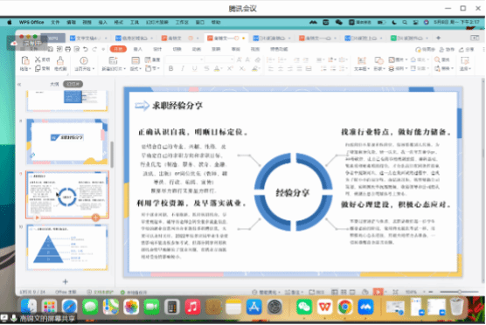Switch to the Insert ribbon tab
This screenshot has height=325, width=486.
[x=137, y=49]
